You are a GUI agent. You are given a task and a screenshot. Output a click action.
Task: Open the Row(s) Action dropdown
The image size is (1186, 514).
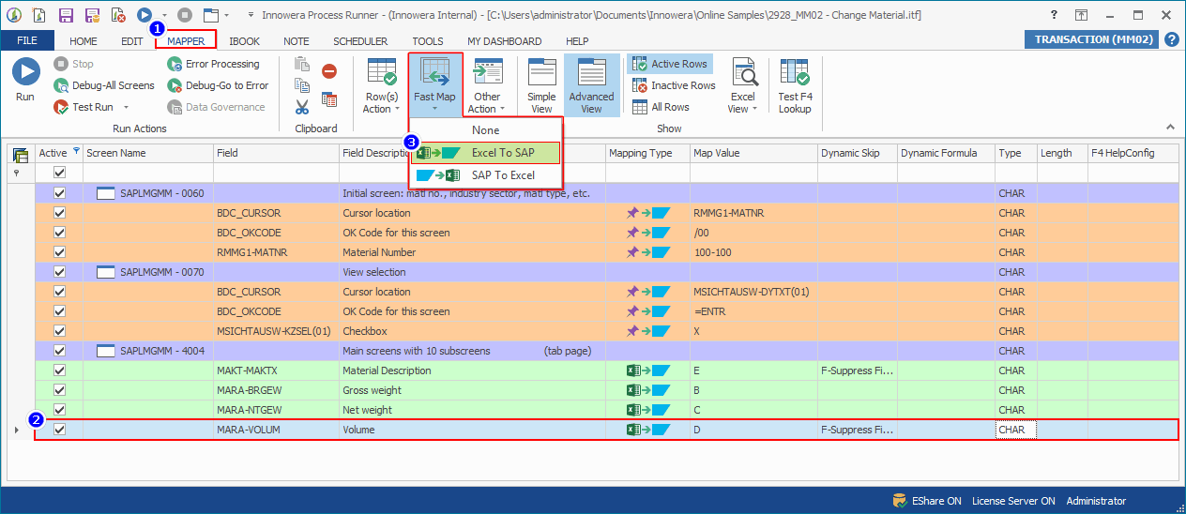(382, 85)
